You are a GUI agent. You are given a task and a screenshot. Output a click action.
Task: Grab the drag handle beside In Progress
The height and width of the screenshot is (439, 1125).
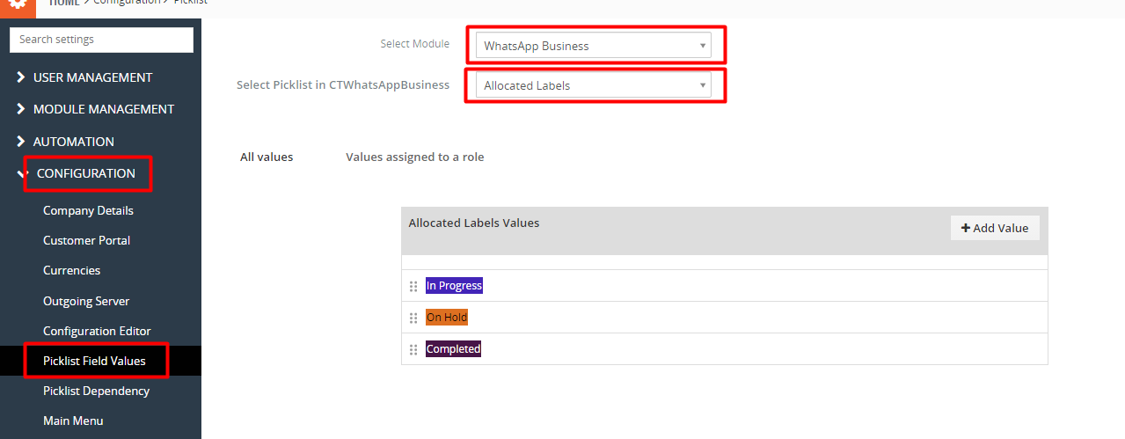[x=413, y=286]
